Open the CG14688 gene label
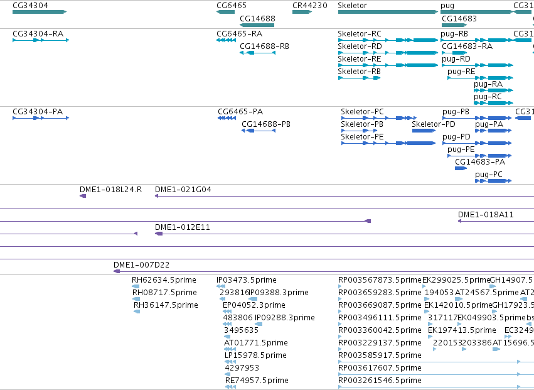The width and height of the screenshot is (534, 390). tap(257, 18)
